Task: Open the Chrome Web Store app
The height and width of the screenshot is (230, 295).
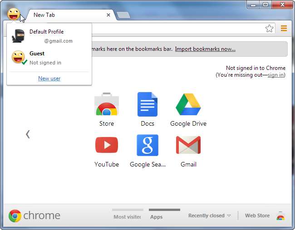Action: coord(107,104)
